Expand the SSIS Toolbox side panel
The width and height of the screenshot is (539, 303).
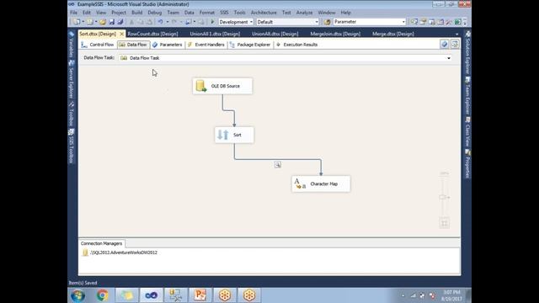(72, 146)
